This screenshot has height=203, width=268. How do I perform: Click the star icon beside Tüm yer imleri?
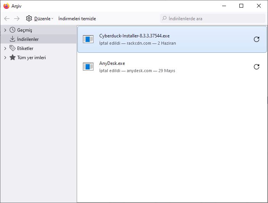pyautogui.click(x=12, y=57)
